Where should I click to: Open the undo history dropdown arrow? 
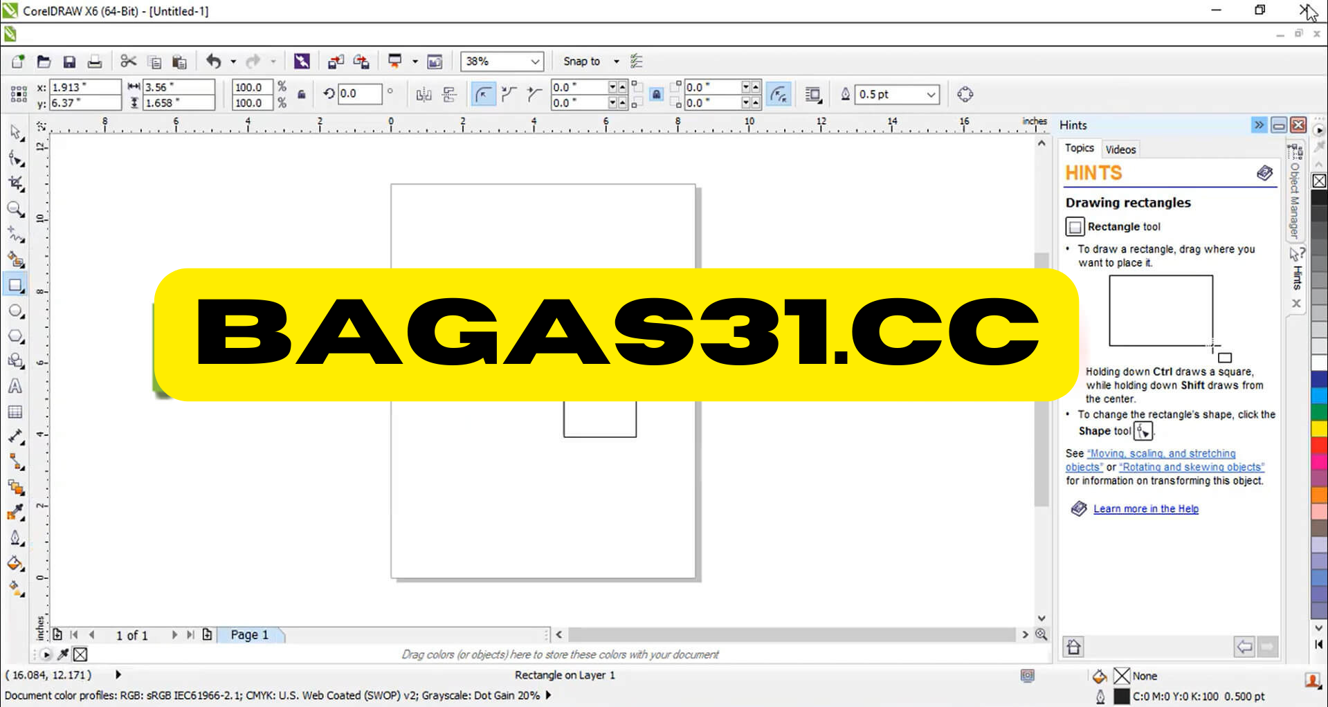[233, 62]
